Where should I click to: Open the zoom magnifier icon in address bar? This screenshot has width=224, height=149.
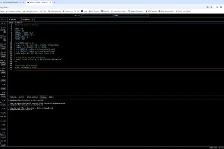[217, 7]
